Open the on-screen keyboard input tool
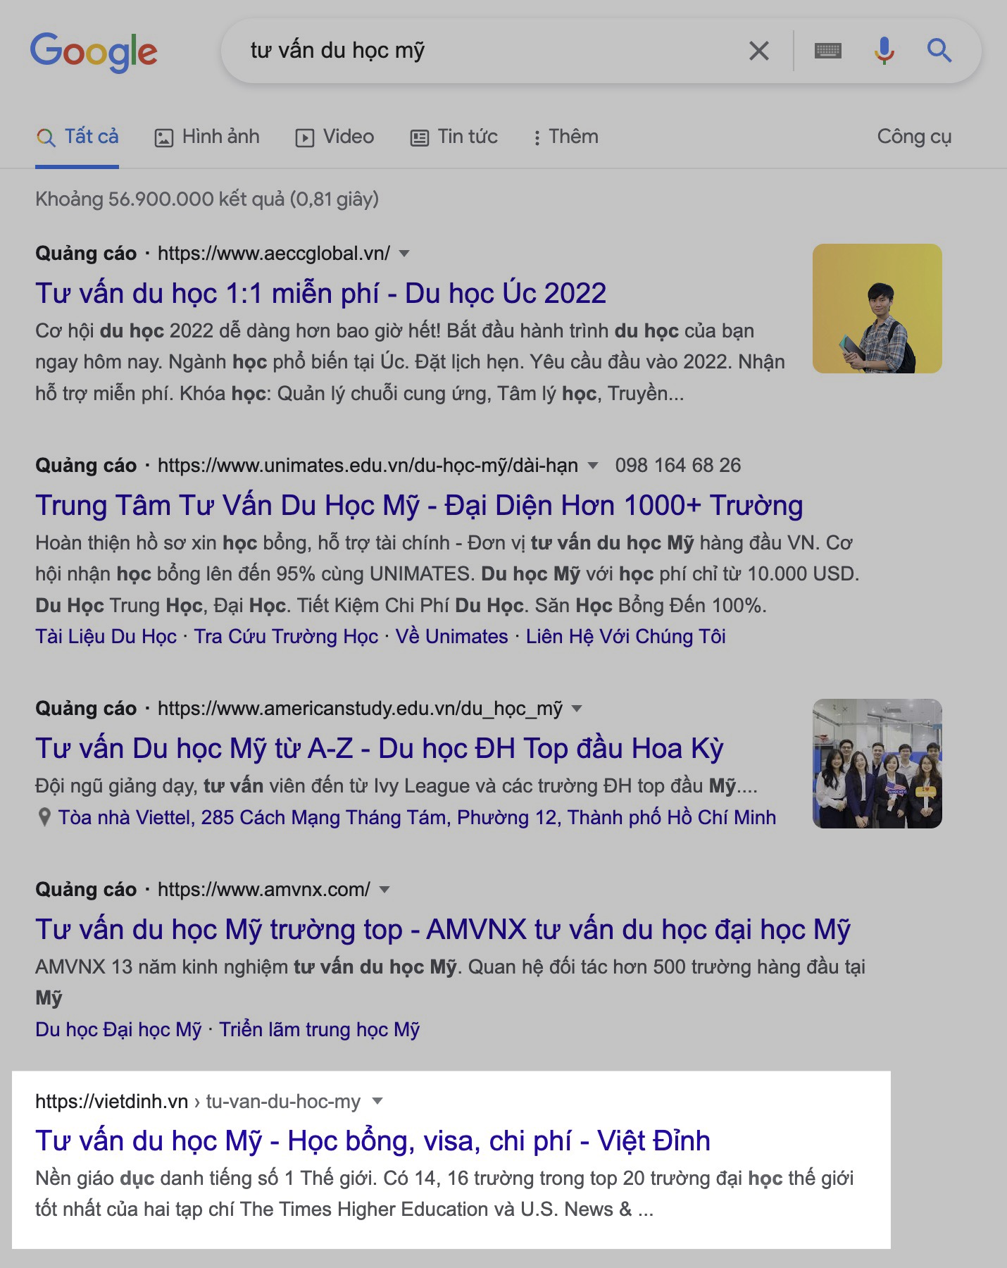Screen dimensions: 1007x1268 tap(827, 51)
